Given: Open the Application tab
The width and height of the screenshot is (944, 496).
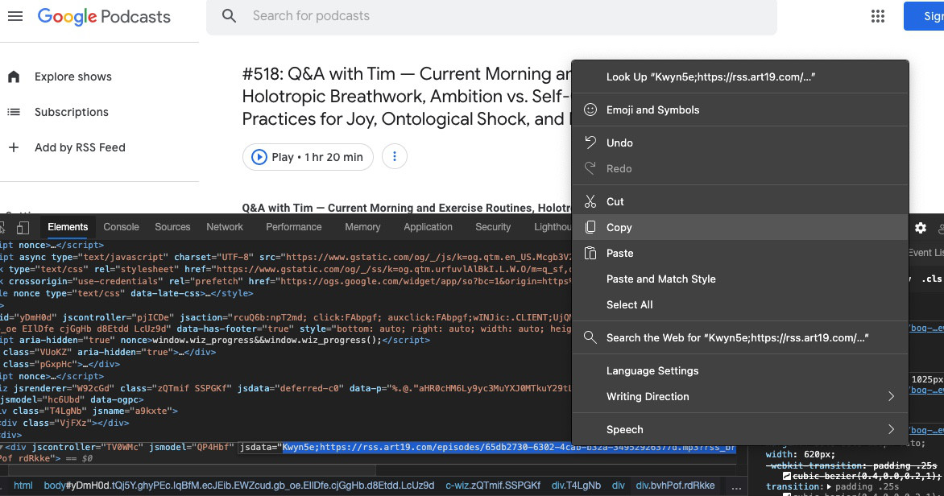Looking at the screenshot, I should click(428, 227).
